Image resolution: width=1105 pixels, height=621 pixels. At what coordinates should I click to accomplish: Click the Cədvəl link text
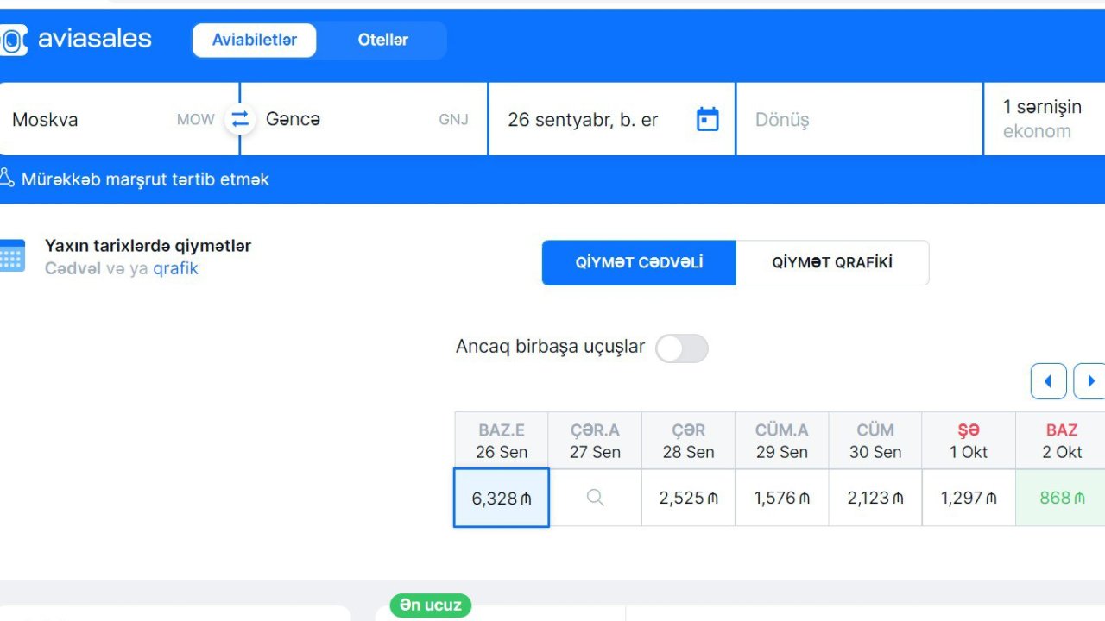[x=73, y=268]
